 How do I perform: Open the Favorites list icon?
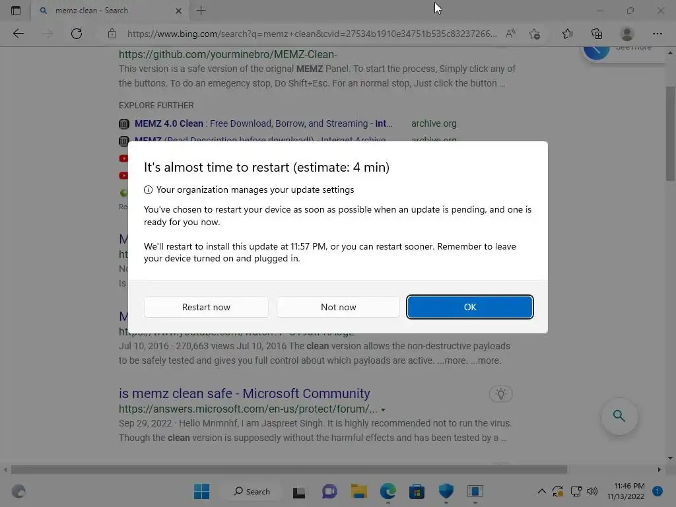[568, 34]
